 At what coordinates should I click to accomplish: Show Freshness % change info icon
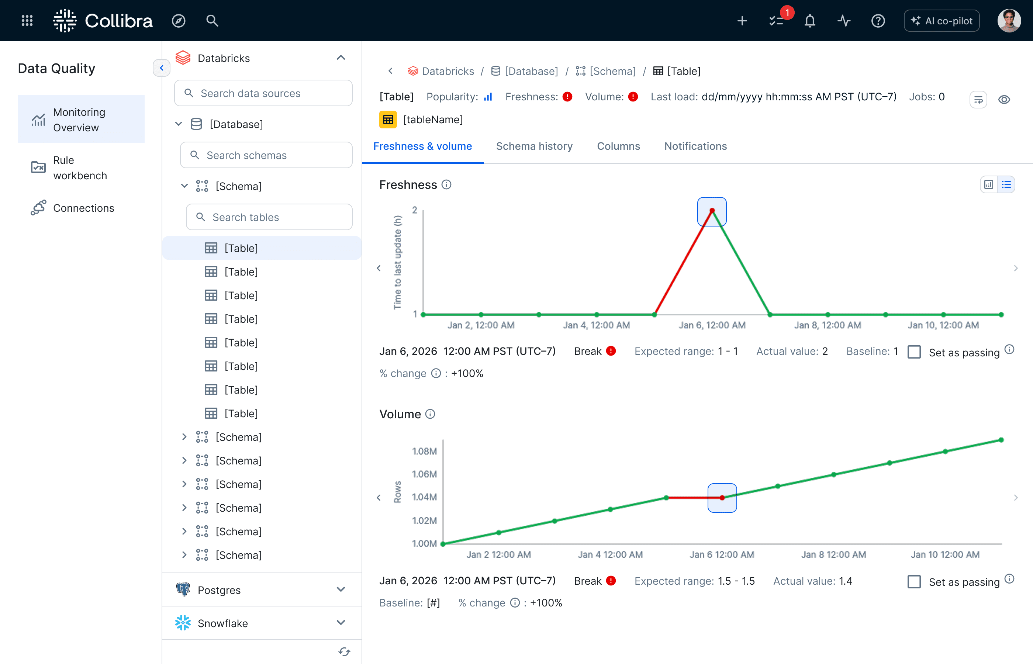[x=436, y=373]
